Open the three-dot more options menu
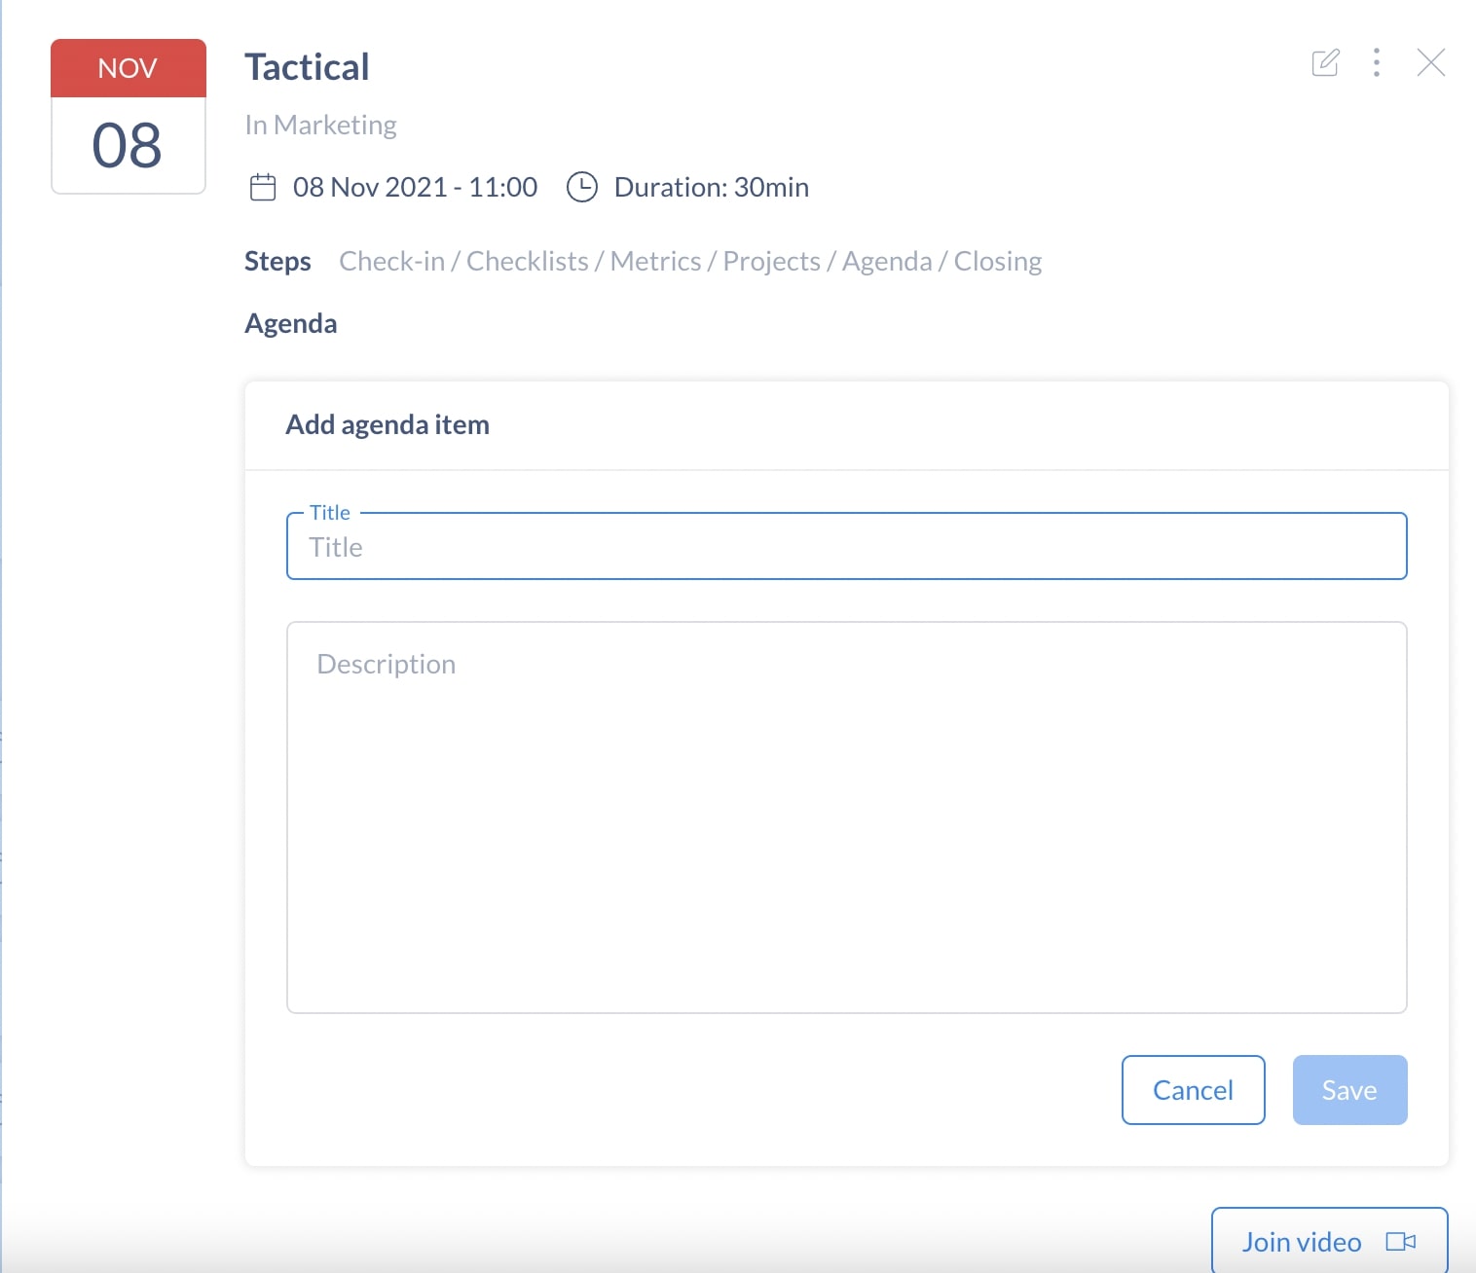Image resolution: width=1476 pixels, height=1273 pixels. 1377,62
